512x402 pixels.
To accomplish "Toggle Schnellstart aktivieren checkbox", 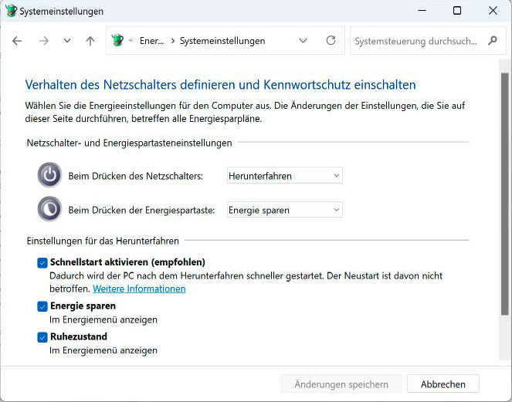I will click(x=42, y=262).
